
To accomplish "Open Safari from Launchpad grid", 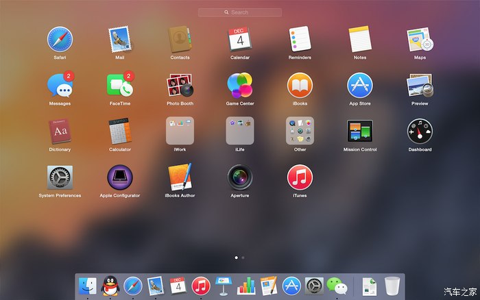I will (60, 39).
